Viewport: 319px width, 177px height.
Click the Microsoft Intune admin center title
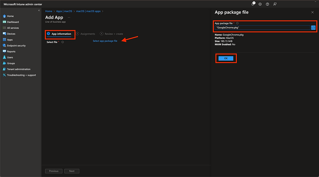click(23, 4)
